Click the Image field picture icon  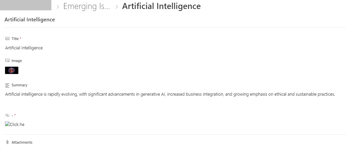tap(7, 60)
